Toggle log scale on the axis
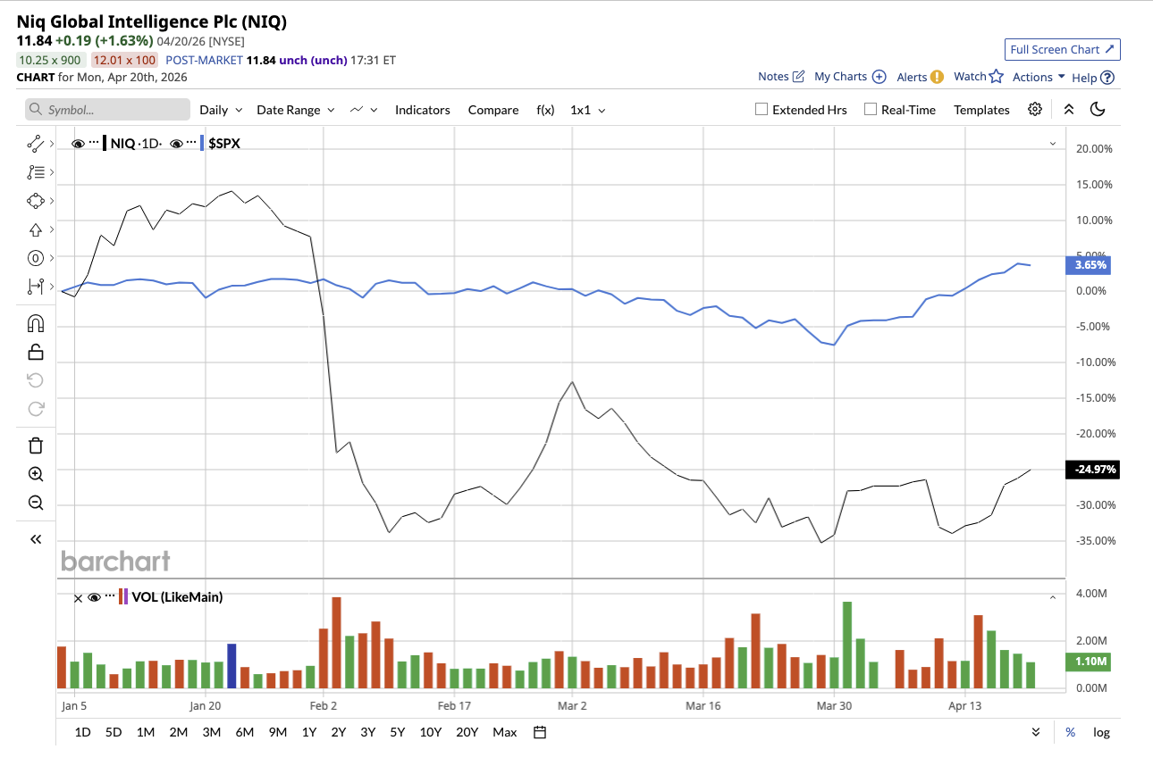The height and width of the screenshot is (766, 1153). coord(1101,732)
